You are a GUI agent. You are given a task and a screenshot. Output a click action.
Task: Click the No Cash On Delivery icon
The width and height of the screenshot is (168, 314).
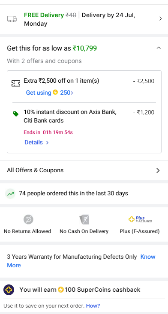(84, 219)
